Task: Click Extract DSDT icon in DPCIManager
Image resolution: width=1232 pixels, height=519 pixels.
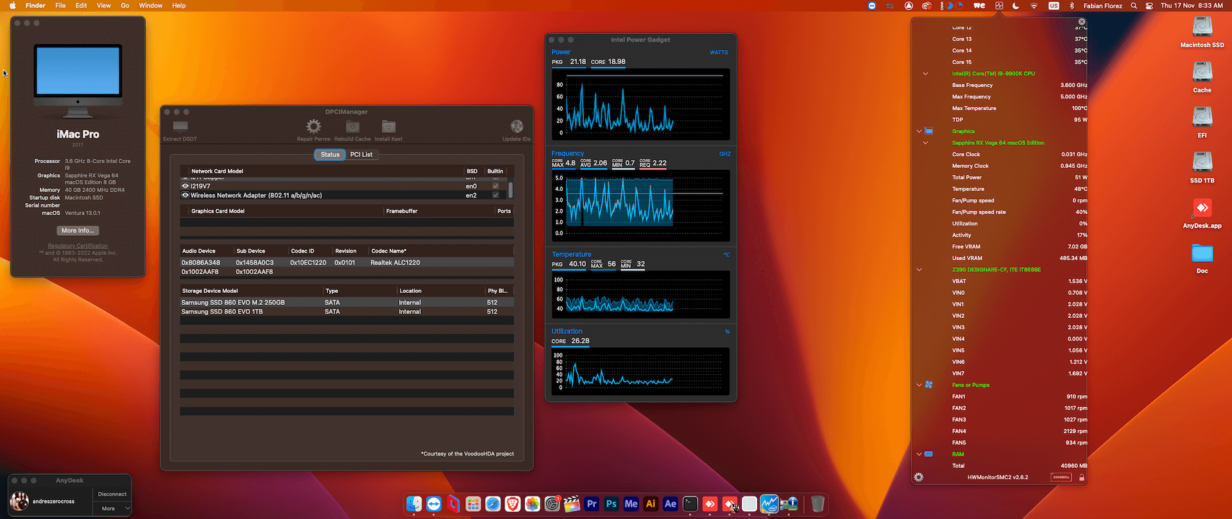Action: pos(180,126)
